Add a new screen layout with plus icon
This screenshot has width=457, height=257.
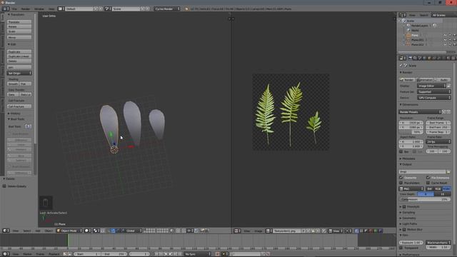(96, 9)
